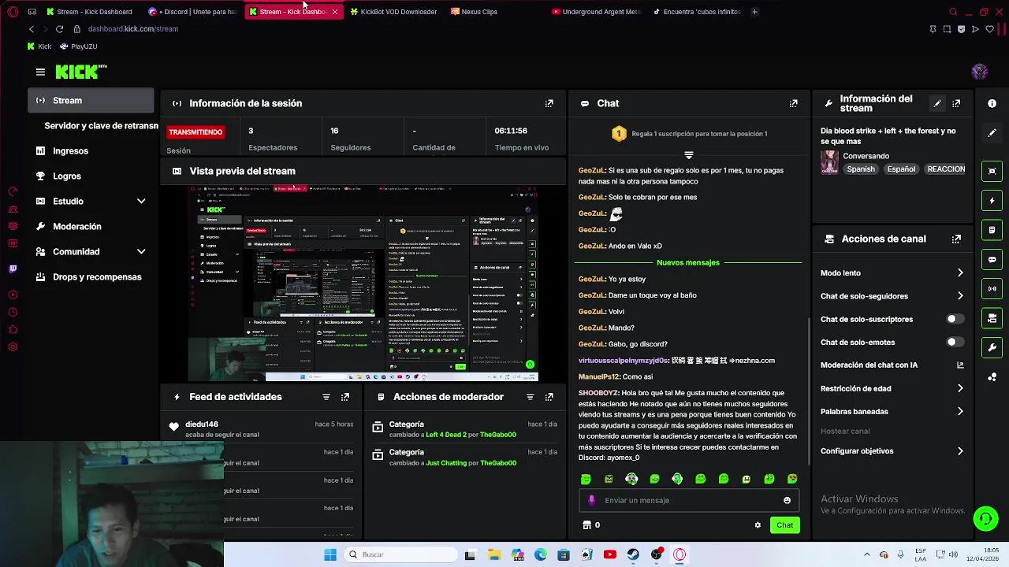1009x567 pixels.
Task: Open the emoji picker in message box
Action: 787,500
